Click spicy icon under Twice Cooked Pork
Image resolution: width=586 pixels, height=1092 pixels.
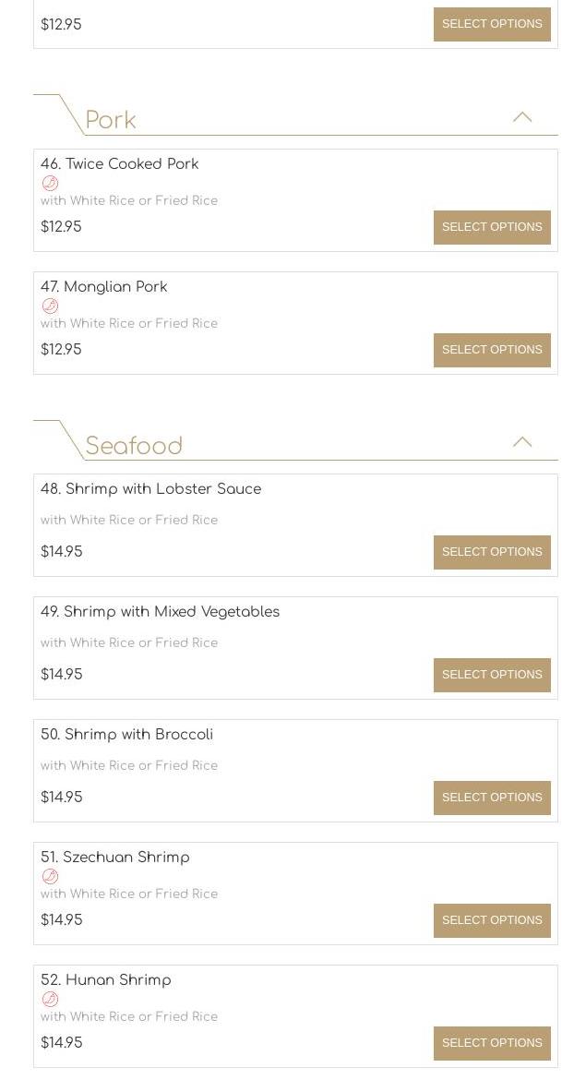(50, 183)
